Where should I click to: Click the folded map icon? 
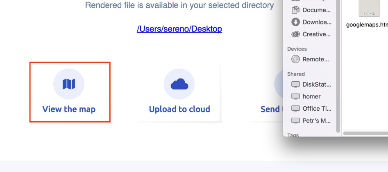pyautogui.click(x=69, y=84)
